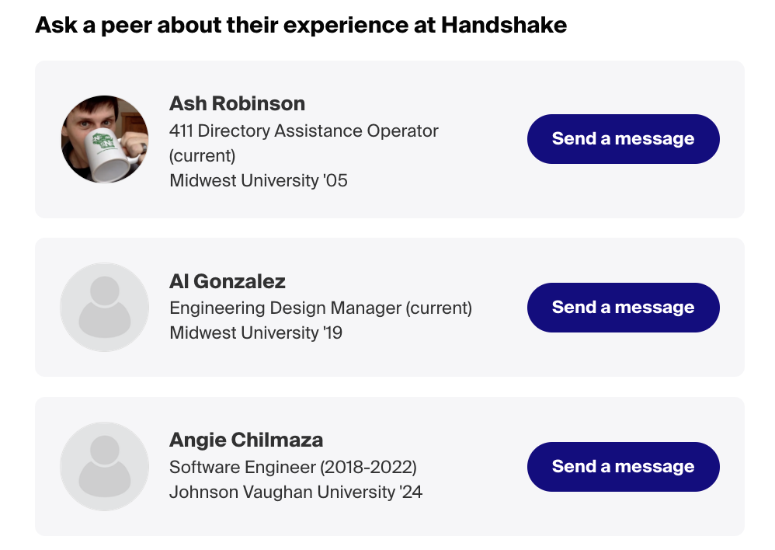Select Angie Chilmaza's peer card
The height and width of the screenshot is (550, 775).
pyautogui.click(x=388, y=466)
